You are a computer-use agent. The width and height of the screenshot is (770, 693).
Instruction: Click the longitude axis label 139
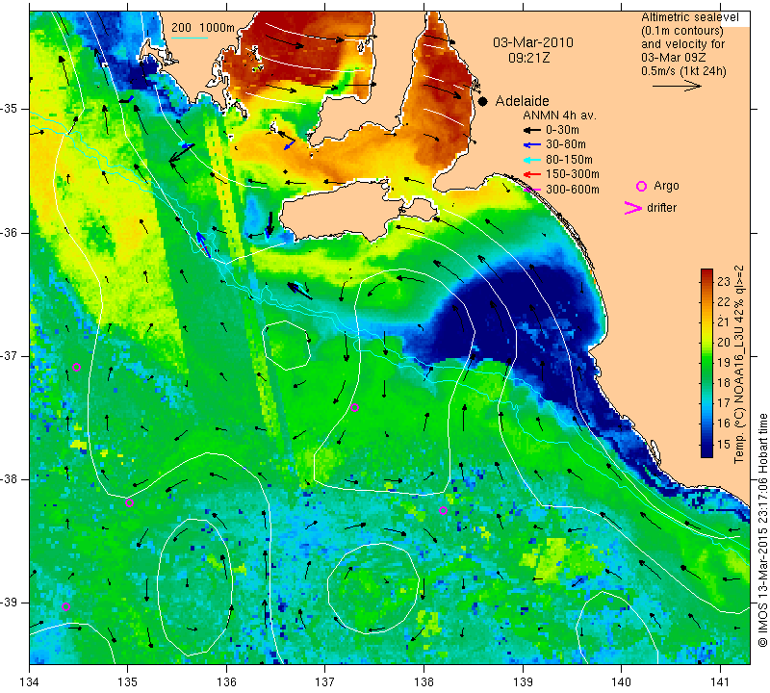click(x=523, y=681)
